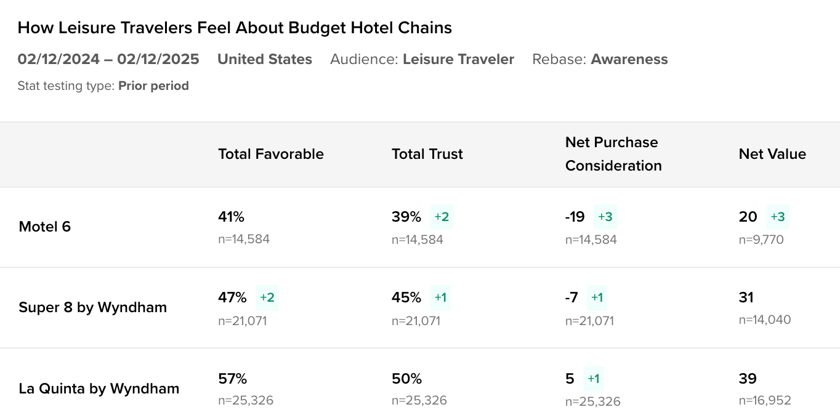Screen dimensions: 840x415
Task: Click the +2 badge next to Super 8's 47%
Action: click(267, 297)
